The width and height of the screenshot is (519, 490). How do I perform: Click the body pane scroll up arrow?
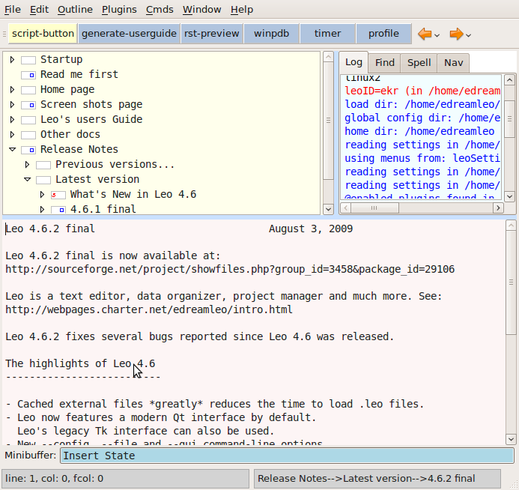(x=511, y=226)
